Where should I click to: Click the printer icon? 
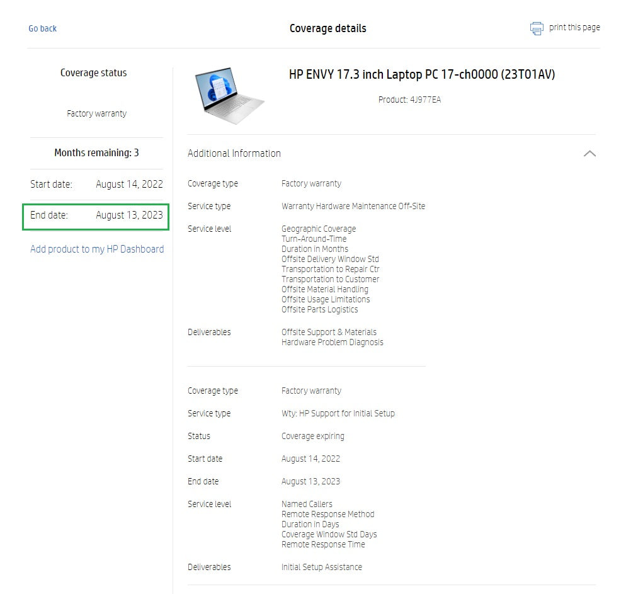tap(536, 28)
